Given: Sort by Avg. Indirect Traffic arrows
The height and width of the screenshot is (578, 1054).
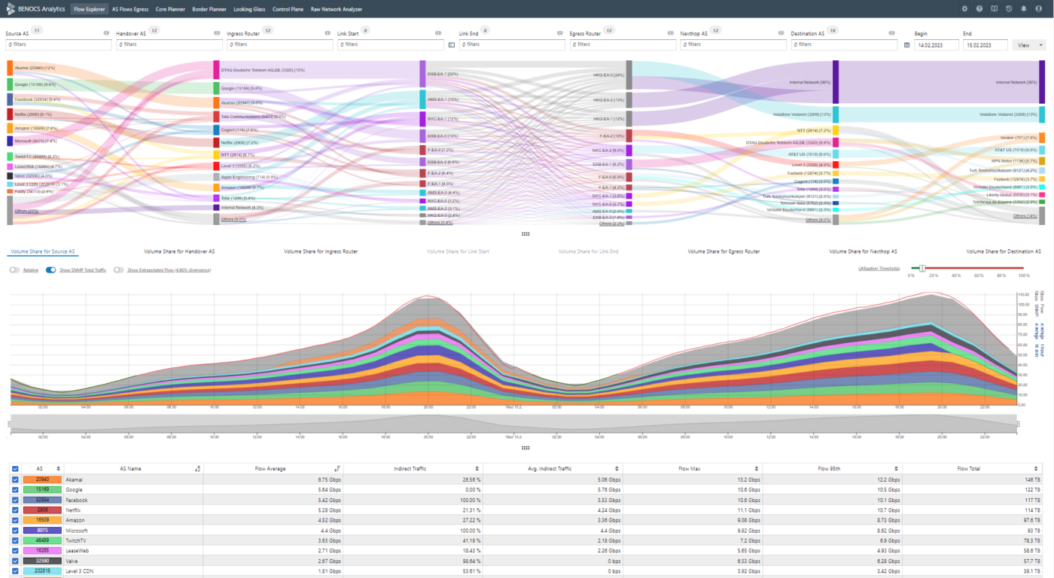Looking at the screenshot, I should (617, 468).
